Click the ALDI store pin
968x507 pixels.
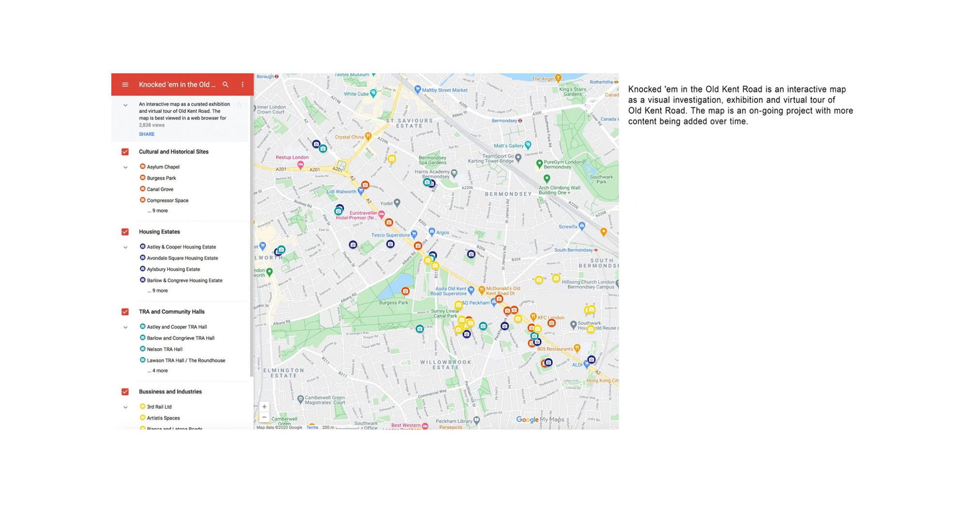point(587,365)
